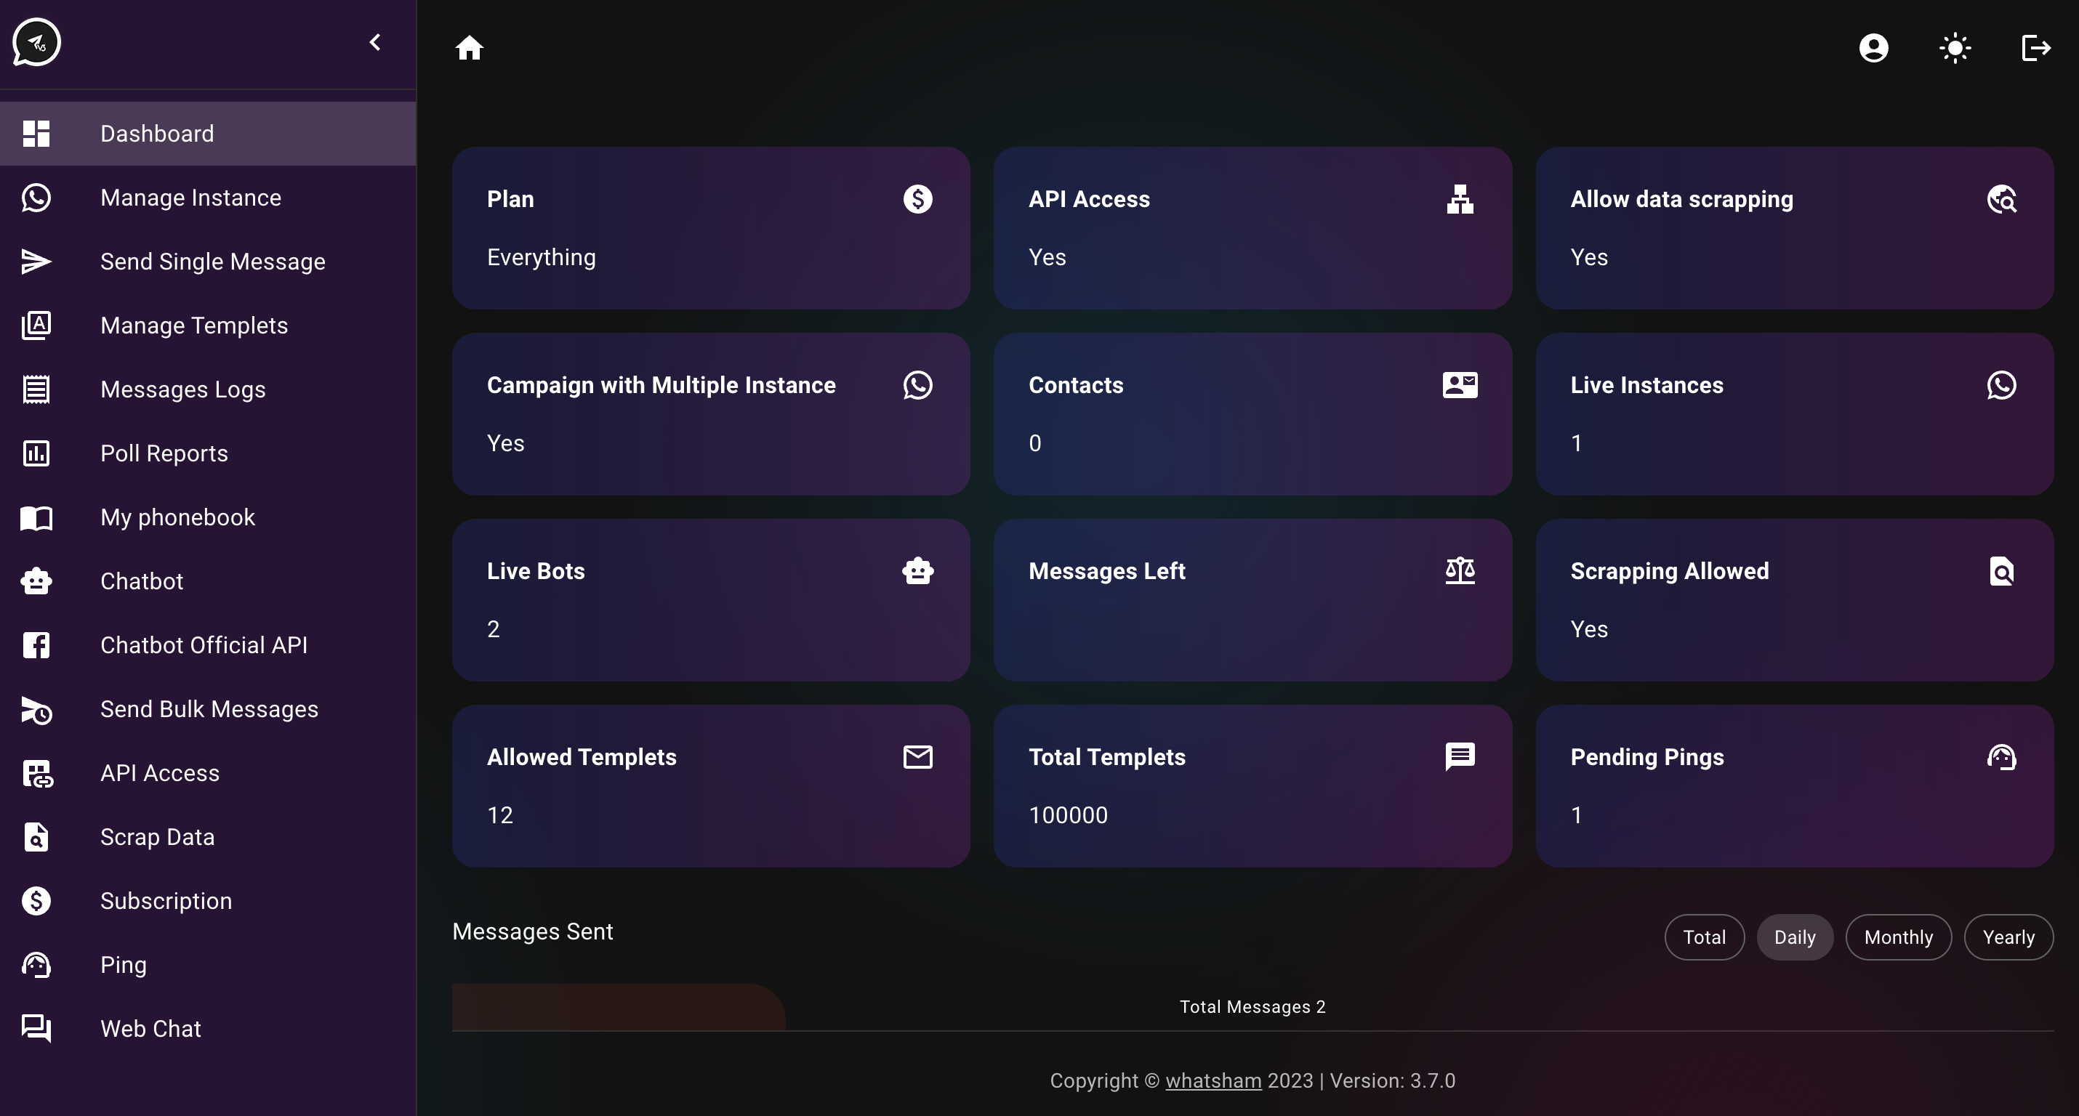Select the Total messages filter
The image size is (2079, 1116).
click(1704, 937)
